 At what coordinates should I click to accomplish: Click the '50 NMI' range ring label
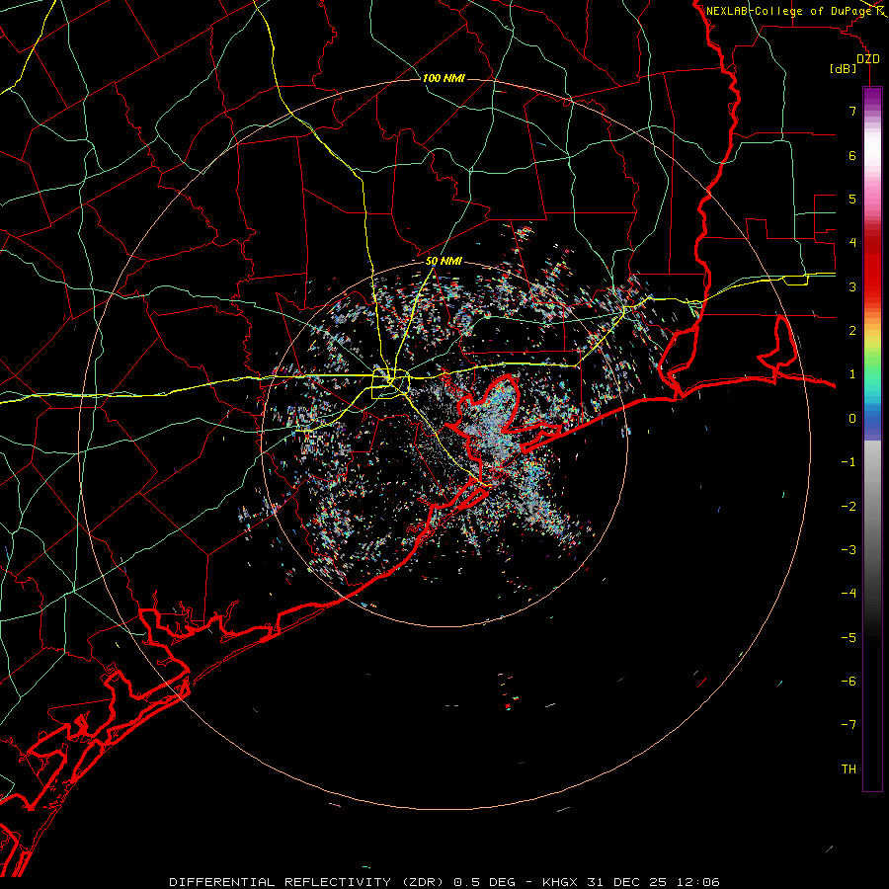click(444, 262)
